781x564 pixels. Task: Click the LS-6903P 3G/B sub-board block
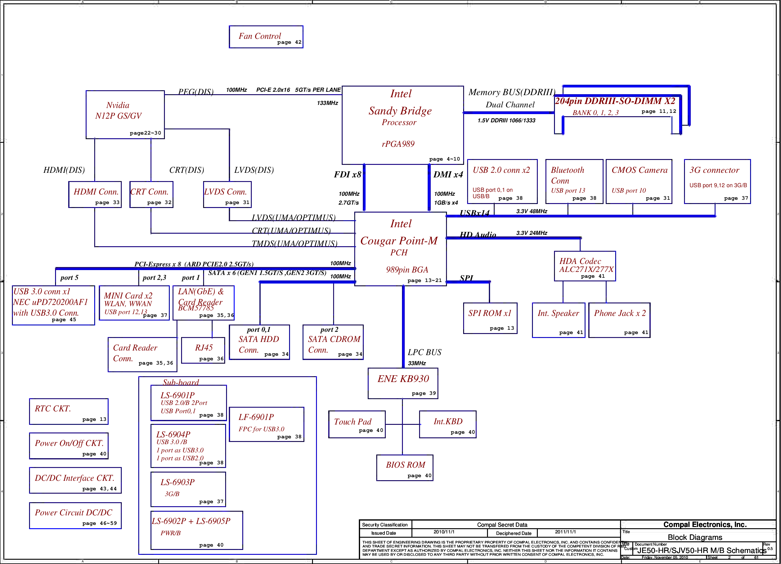188,489
